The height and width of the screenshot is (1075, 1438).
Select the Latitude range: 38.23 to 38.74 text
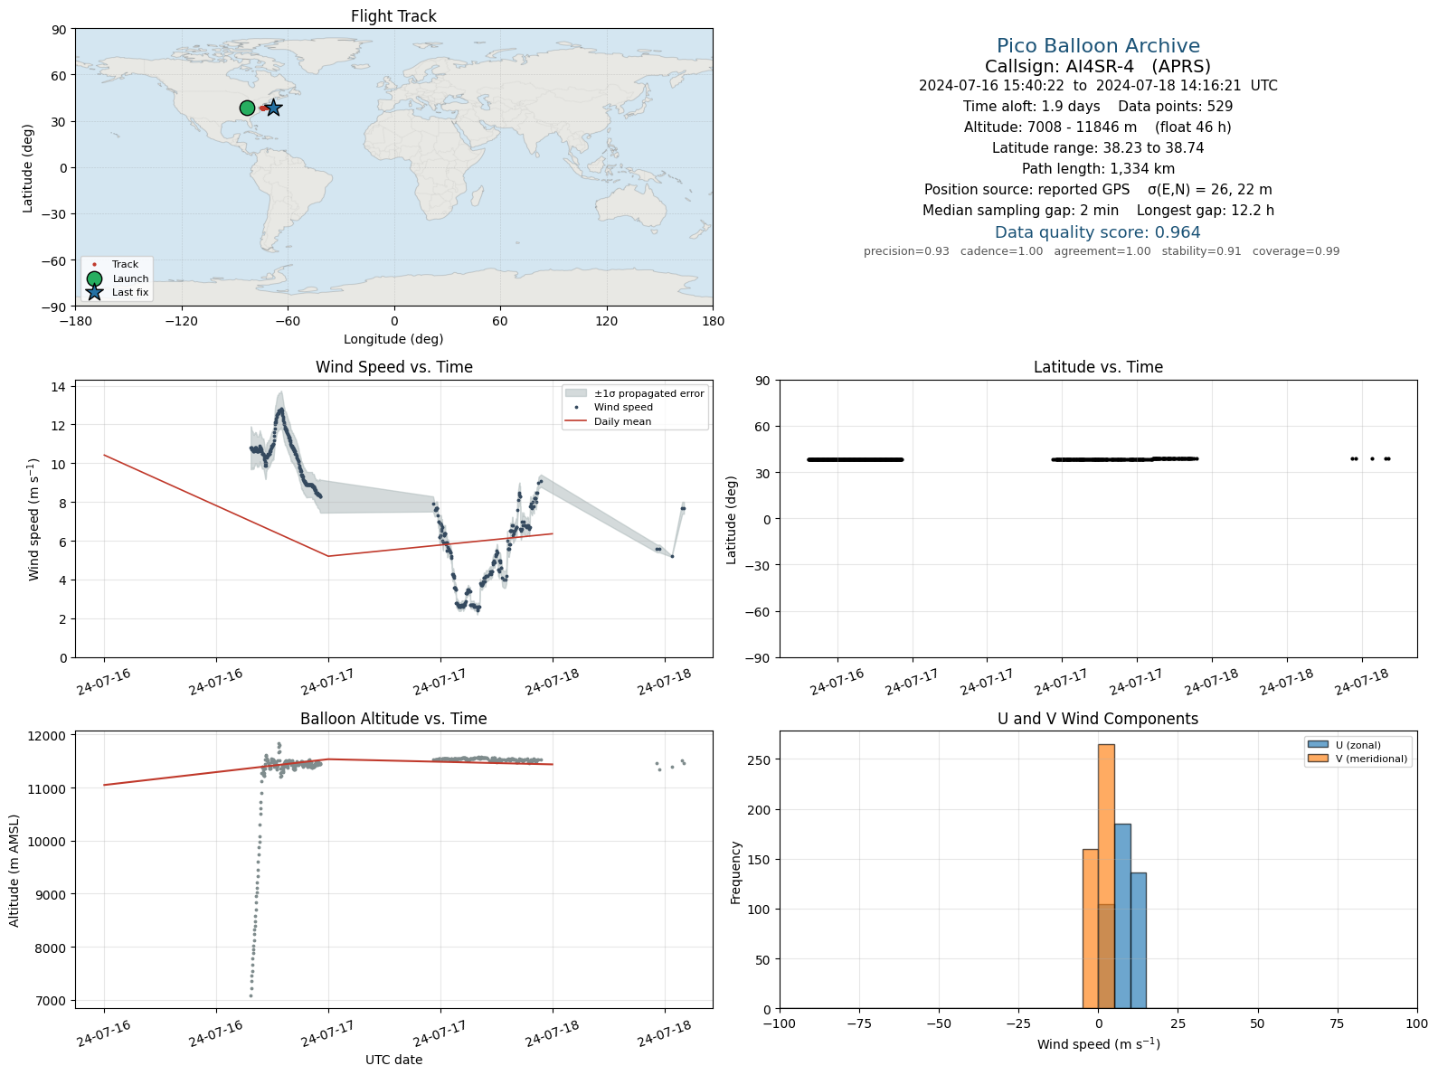1098,148
